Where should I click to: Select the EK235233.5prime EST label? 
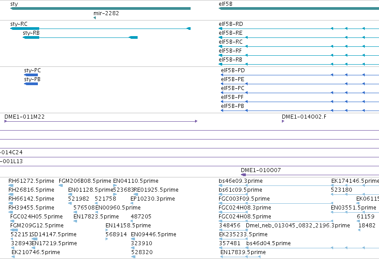243,234
